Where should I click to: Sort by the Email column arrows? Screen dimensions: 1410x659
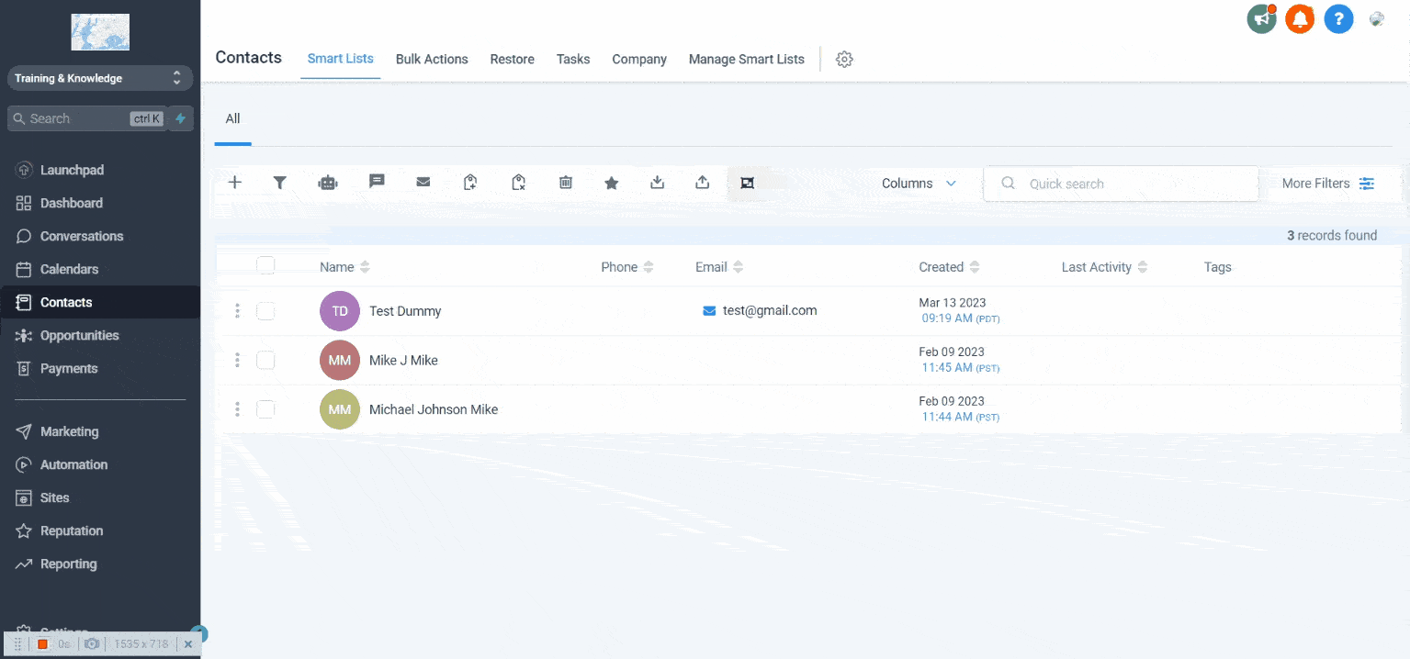click(x=739, y=267)
